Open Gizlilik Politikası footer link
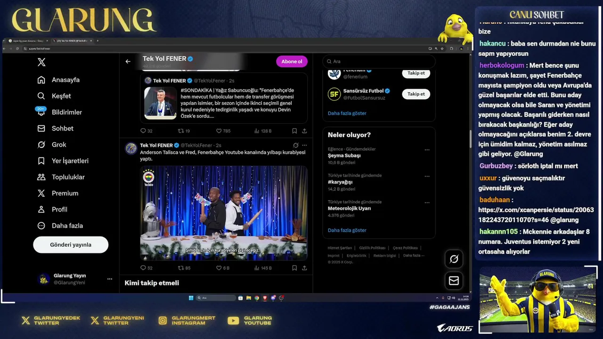The height and width of the screenshot is (339, 603). (372, 248)
